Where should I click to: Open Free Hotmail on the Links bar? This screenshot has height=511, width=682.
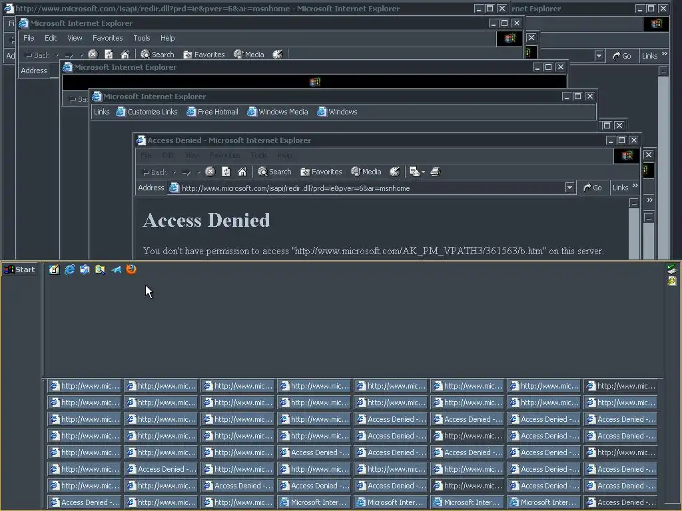tap(212, 112)
